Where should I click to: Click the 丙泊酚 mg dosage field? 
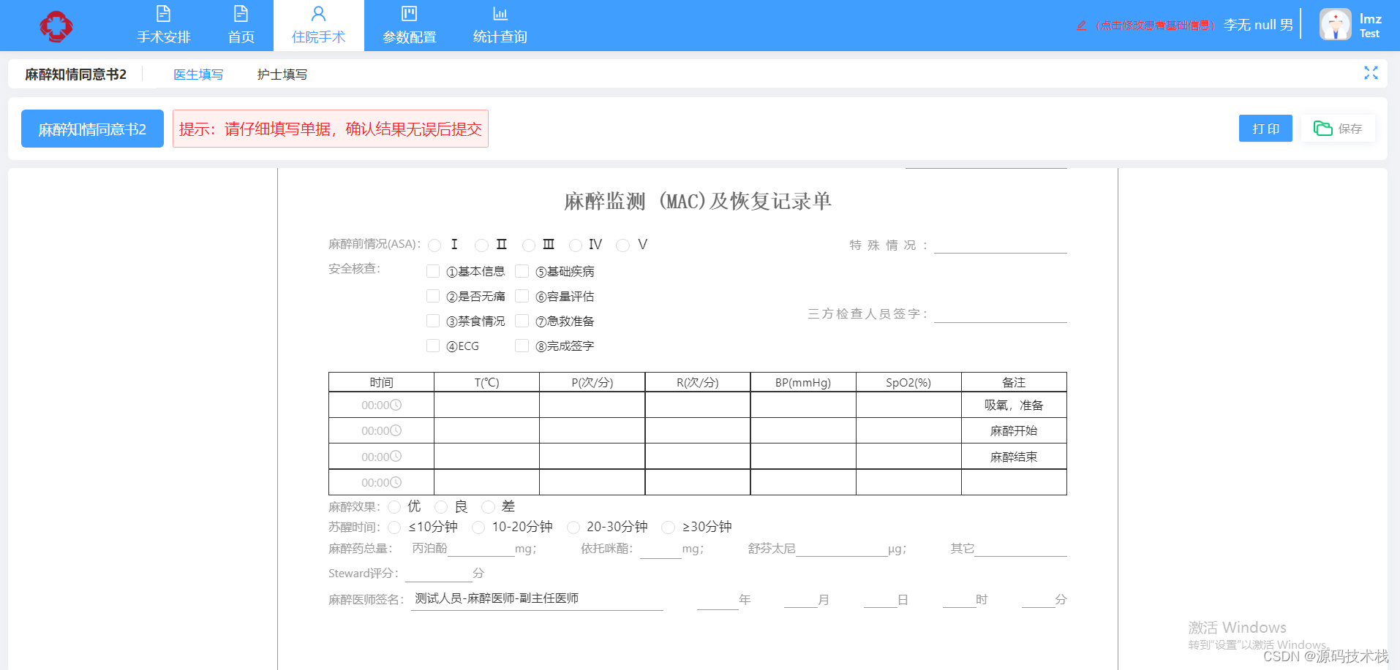tap(481, 548)
